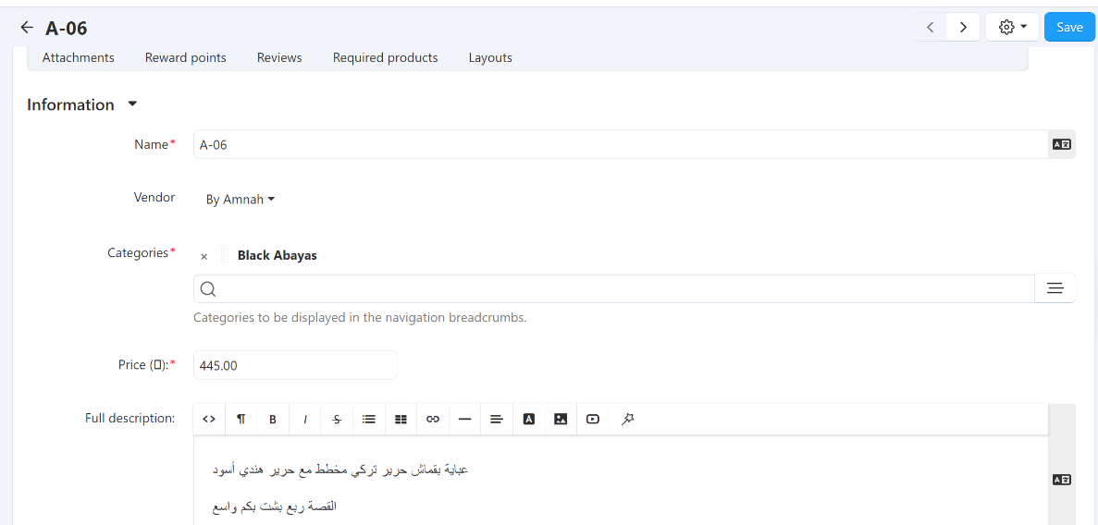Toggle HTML source code view in editor
The image size is (1098, 525).
209,419
